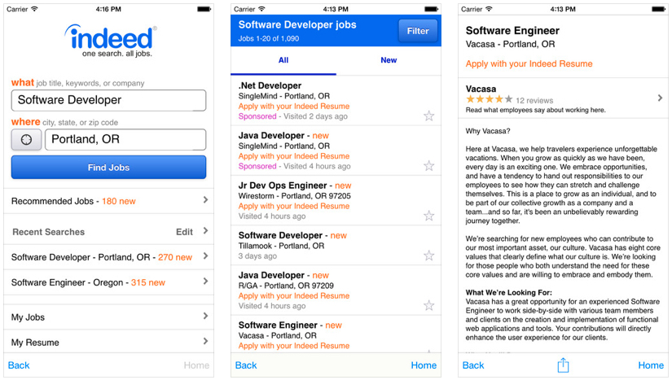
Task: Open the Filter button
Action: coord(418,31)
